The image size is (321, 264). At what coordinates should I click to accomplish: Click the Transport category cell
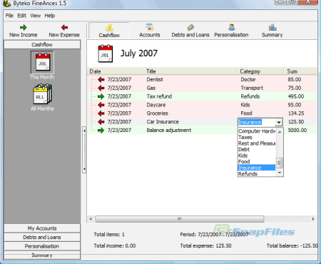[x=252, y=88]
